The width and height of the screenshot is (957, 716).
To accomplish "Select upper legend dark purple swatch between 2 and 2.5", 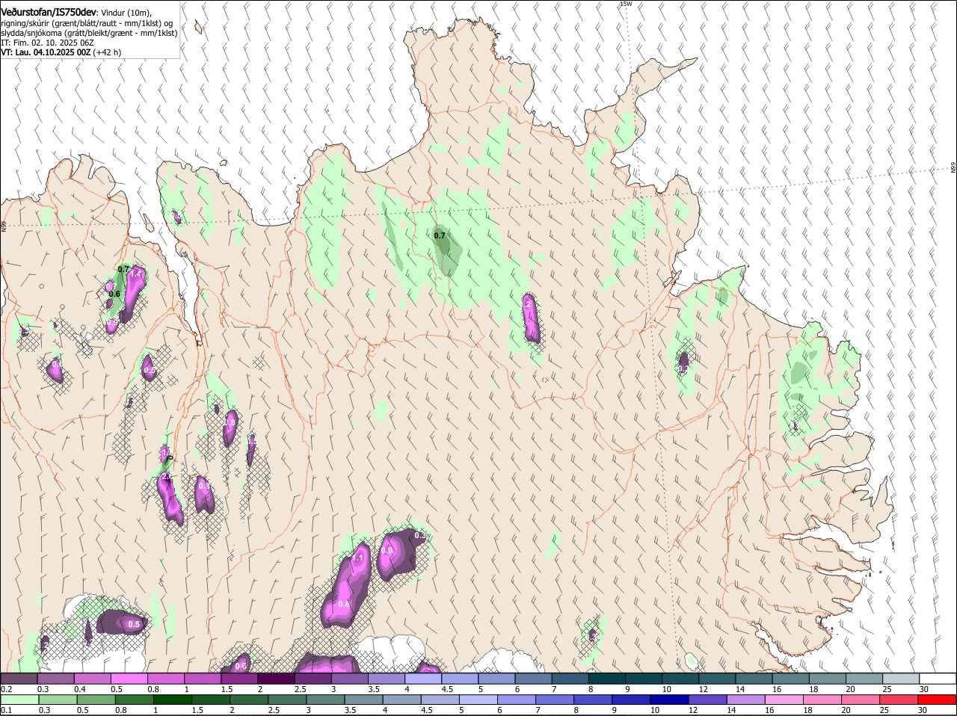I will 276,679.
